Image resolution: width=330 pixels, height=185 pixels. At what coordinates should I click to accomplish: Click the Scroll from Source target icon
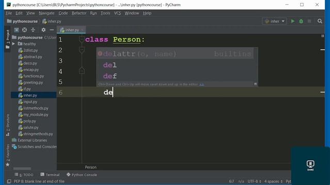(x=24, y=30)
